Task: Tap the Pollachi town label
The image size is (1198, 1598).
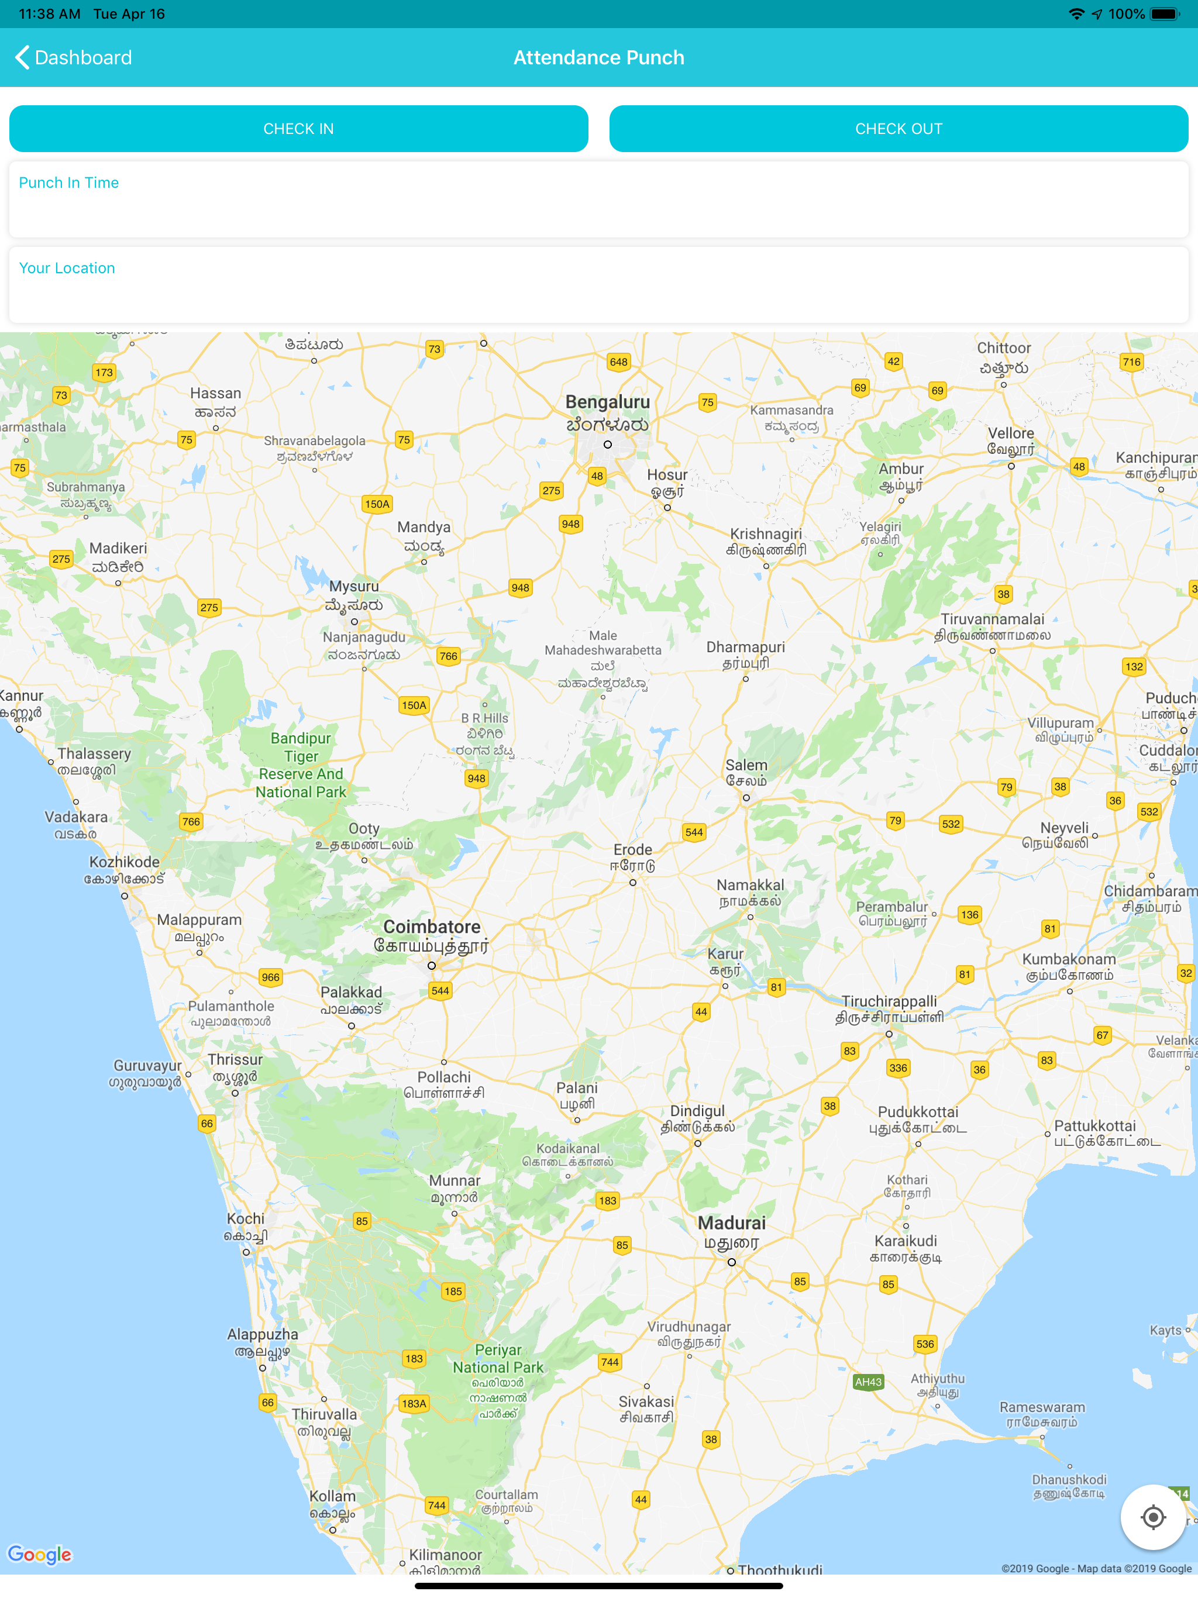Action: pos(443,1084)
